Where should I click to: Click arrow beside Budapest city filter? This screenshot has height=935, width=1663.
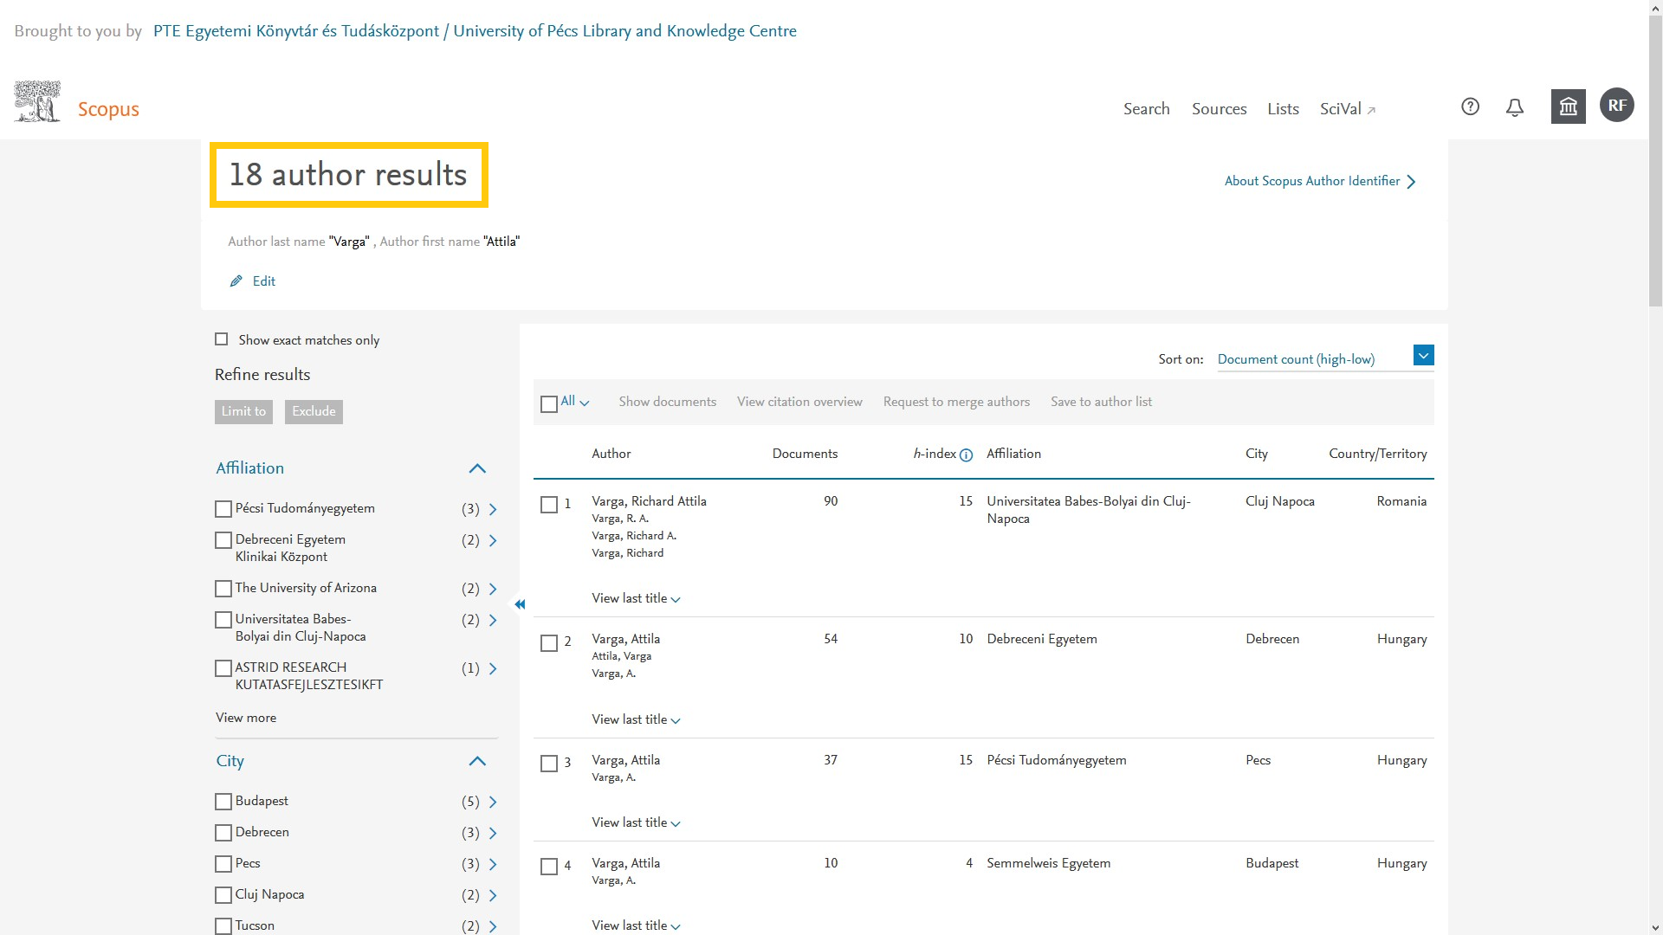[493, 802]
